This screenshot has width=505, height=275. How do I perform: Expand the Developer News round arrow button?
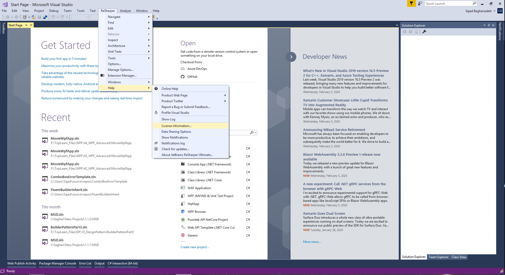[x=291, y=57]
